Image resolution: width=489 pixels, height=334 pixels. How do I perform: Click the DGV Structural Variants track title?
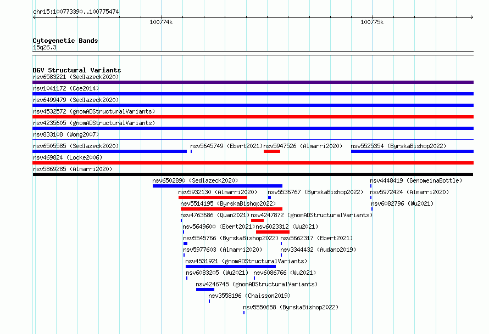click(x=77, y=70)
